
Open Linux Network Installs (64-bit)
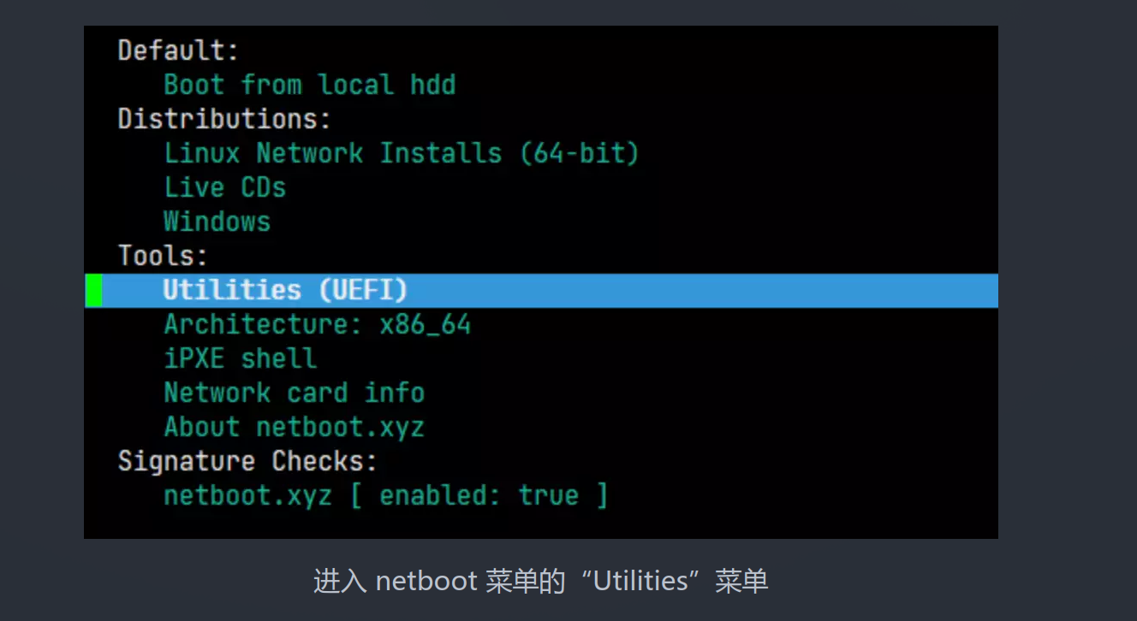tap(402, 153)
